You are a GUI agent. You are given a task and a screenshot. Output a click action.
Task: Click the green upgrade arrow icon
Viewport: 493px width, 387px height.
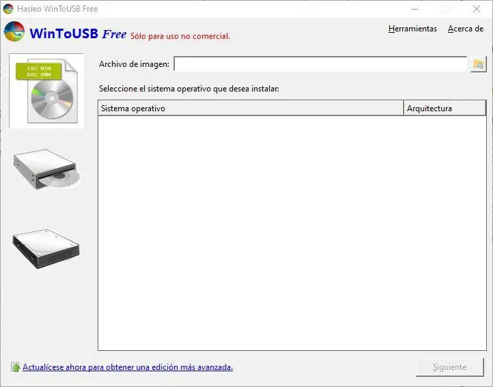click(16, 367)
